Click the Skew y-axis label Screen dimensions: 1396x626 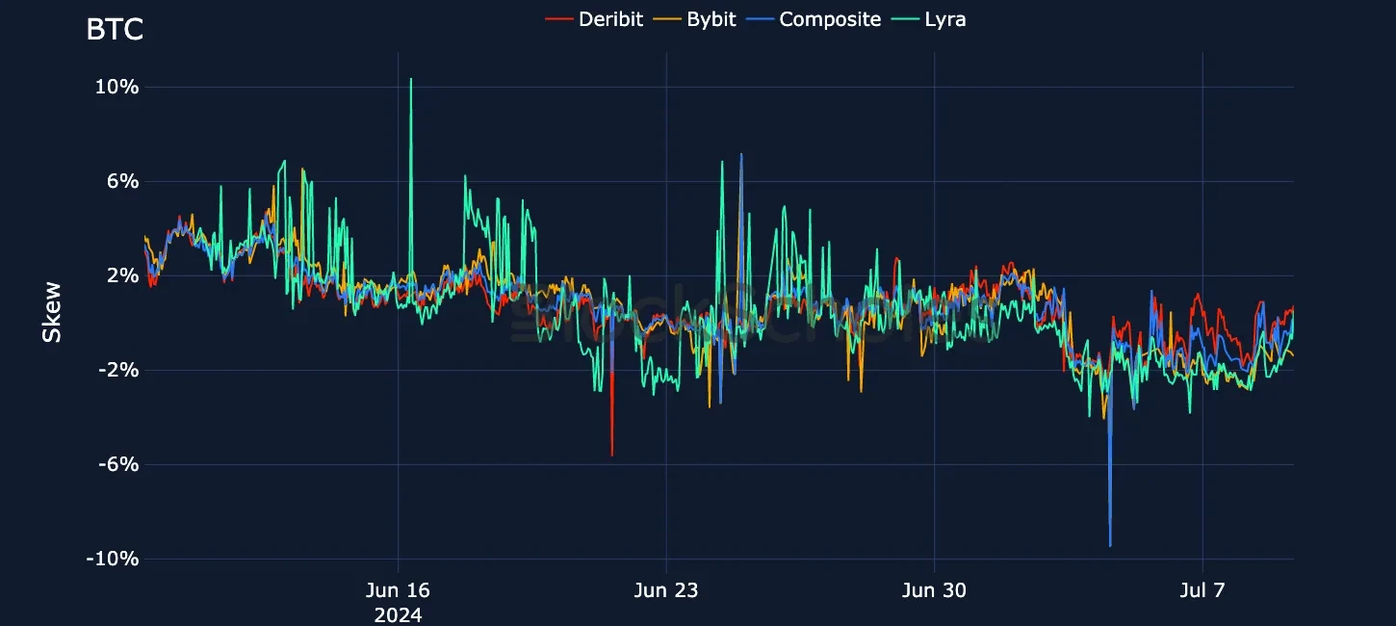pyautogui.click(x=52, y=312)
